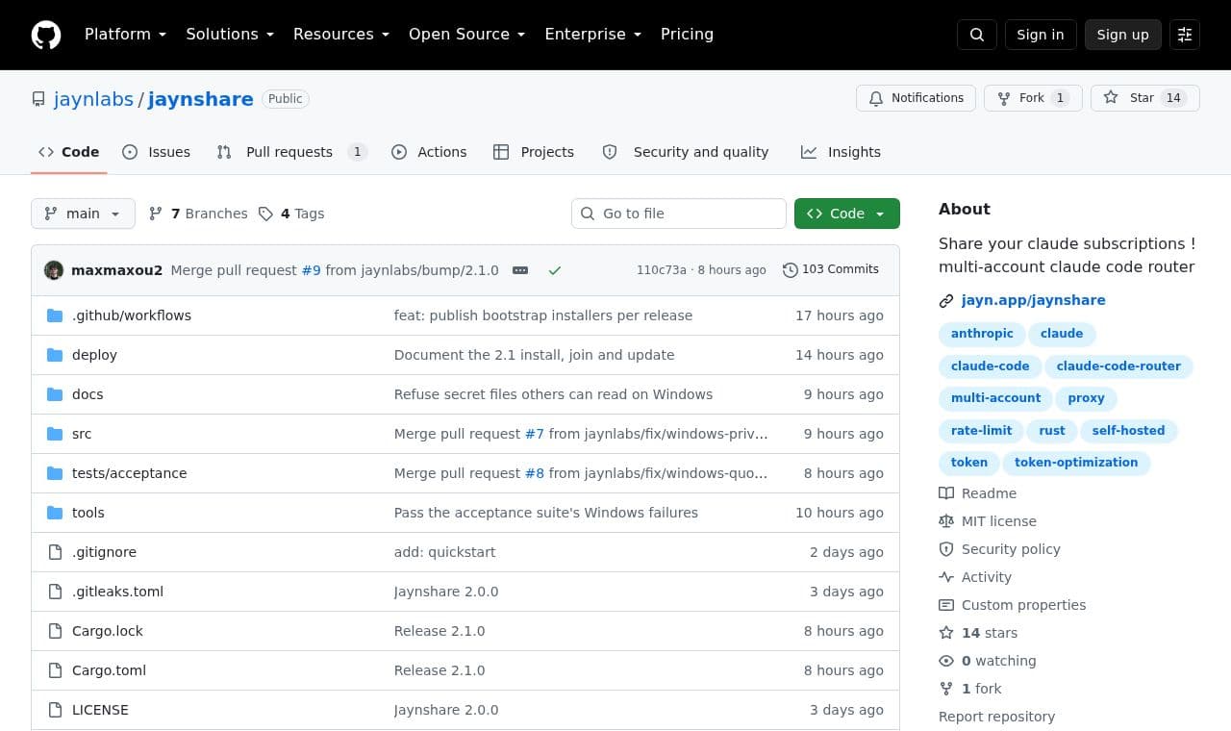Click the tests/acceptance folder icon
The width and height of the screenshot is (1231, 731).
55,473
